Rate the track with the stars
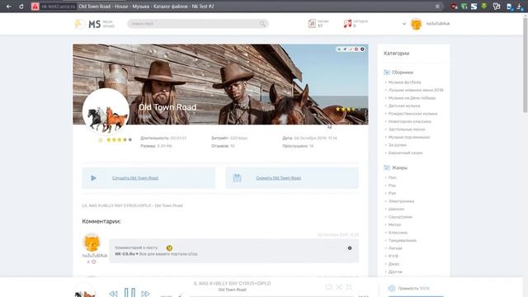The image size is (528, 297). tap(119, 139)
